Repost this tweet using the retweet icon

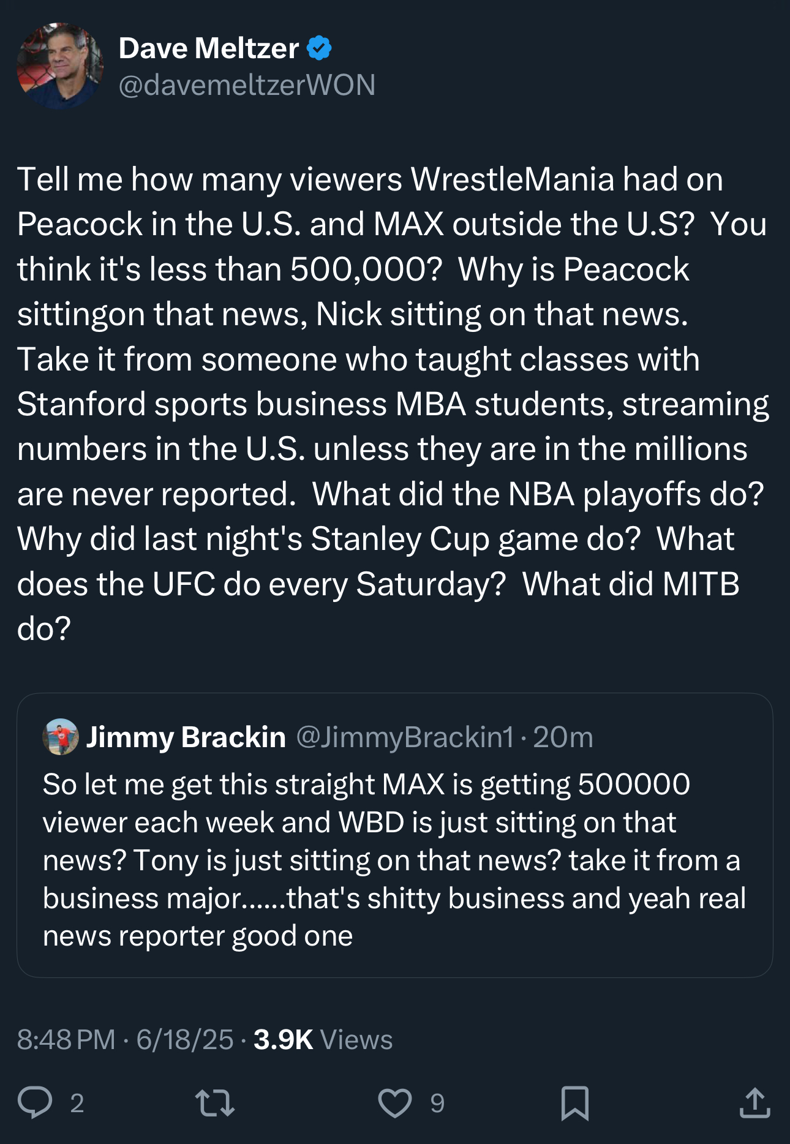[214, 1102]
